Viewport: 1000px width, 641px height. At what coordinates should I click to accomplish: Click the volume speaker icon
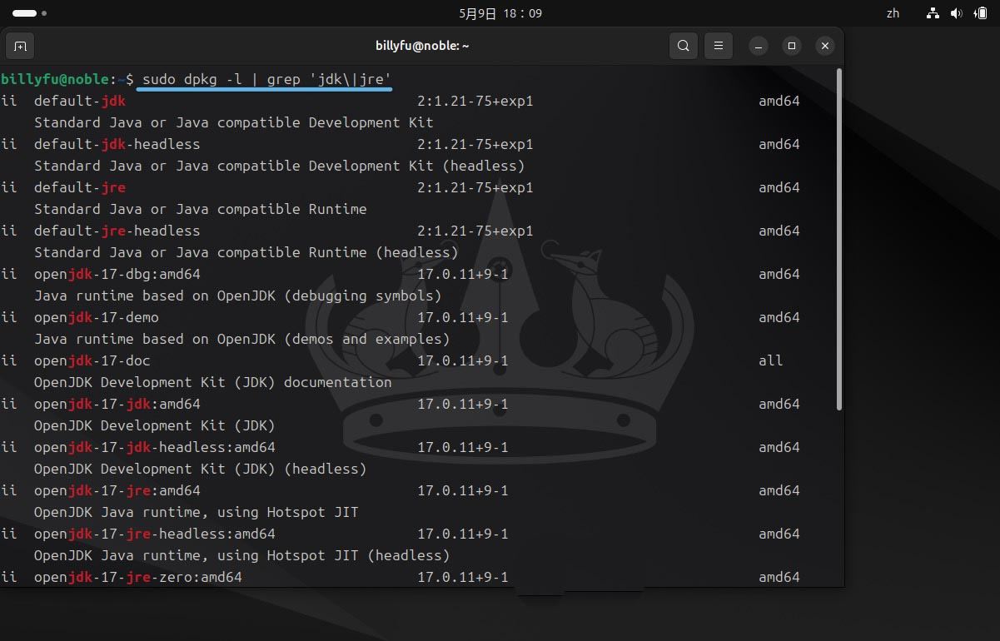click(x=956, y=13)
